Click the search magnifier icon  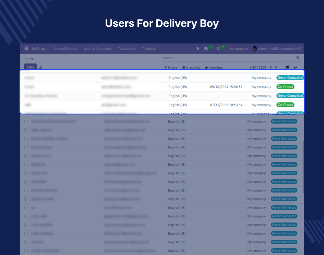coord(298,58)
